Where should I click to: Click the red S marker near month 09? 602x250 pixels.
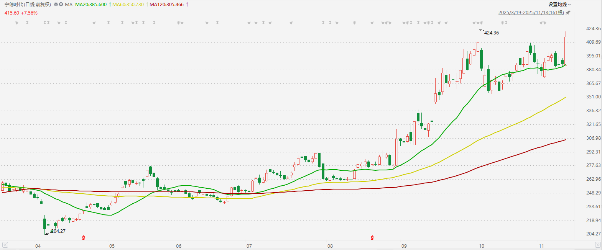372,238
